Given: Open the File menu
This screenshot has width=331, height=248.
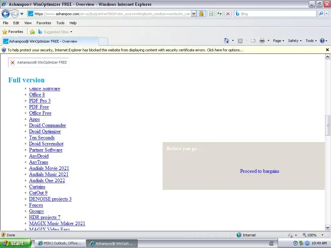Looking at the screenshot, I should (6, 23).
